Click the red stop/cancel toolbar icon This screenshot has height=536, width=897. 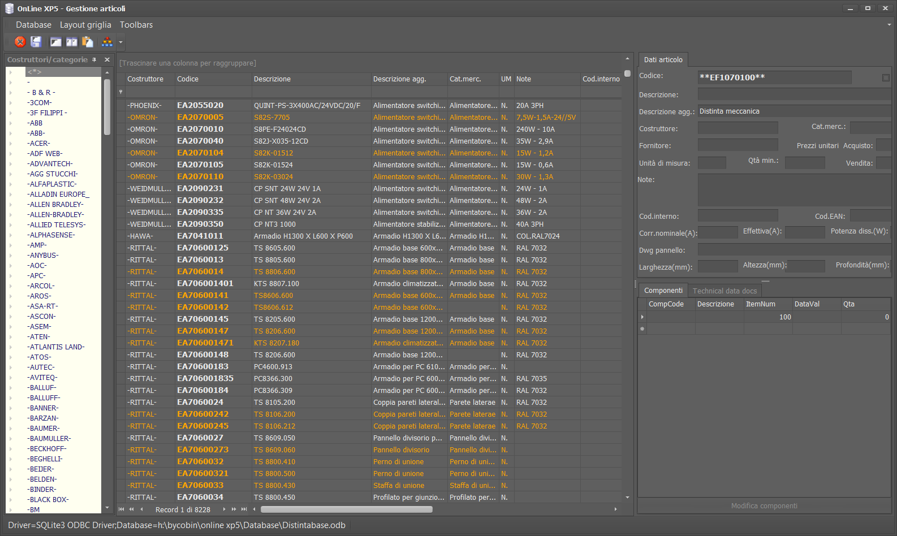pos(20,42)
